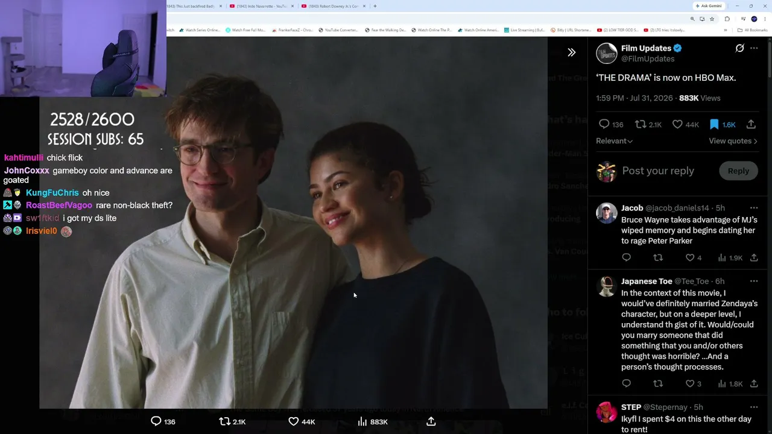Expand hidden bookmarks chevron
Screen dimensions: 772x434
(726, 30)
